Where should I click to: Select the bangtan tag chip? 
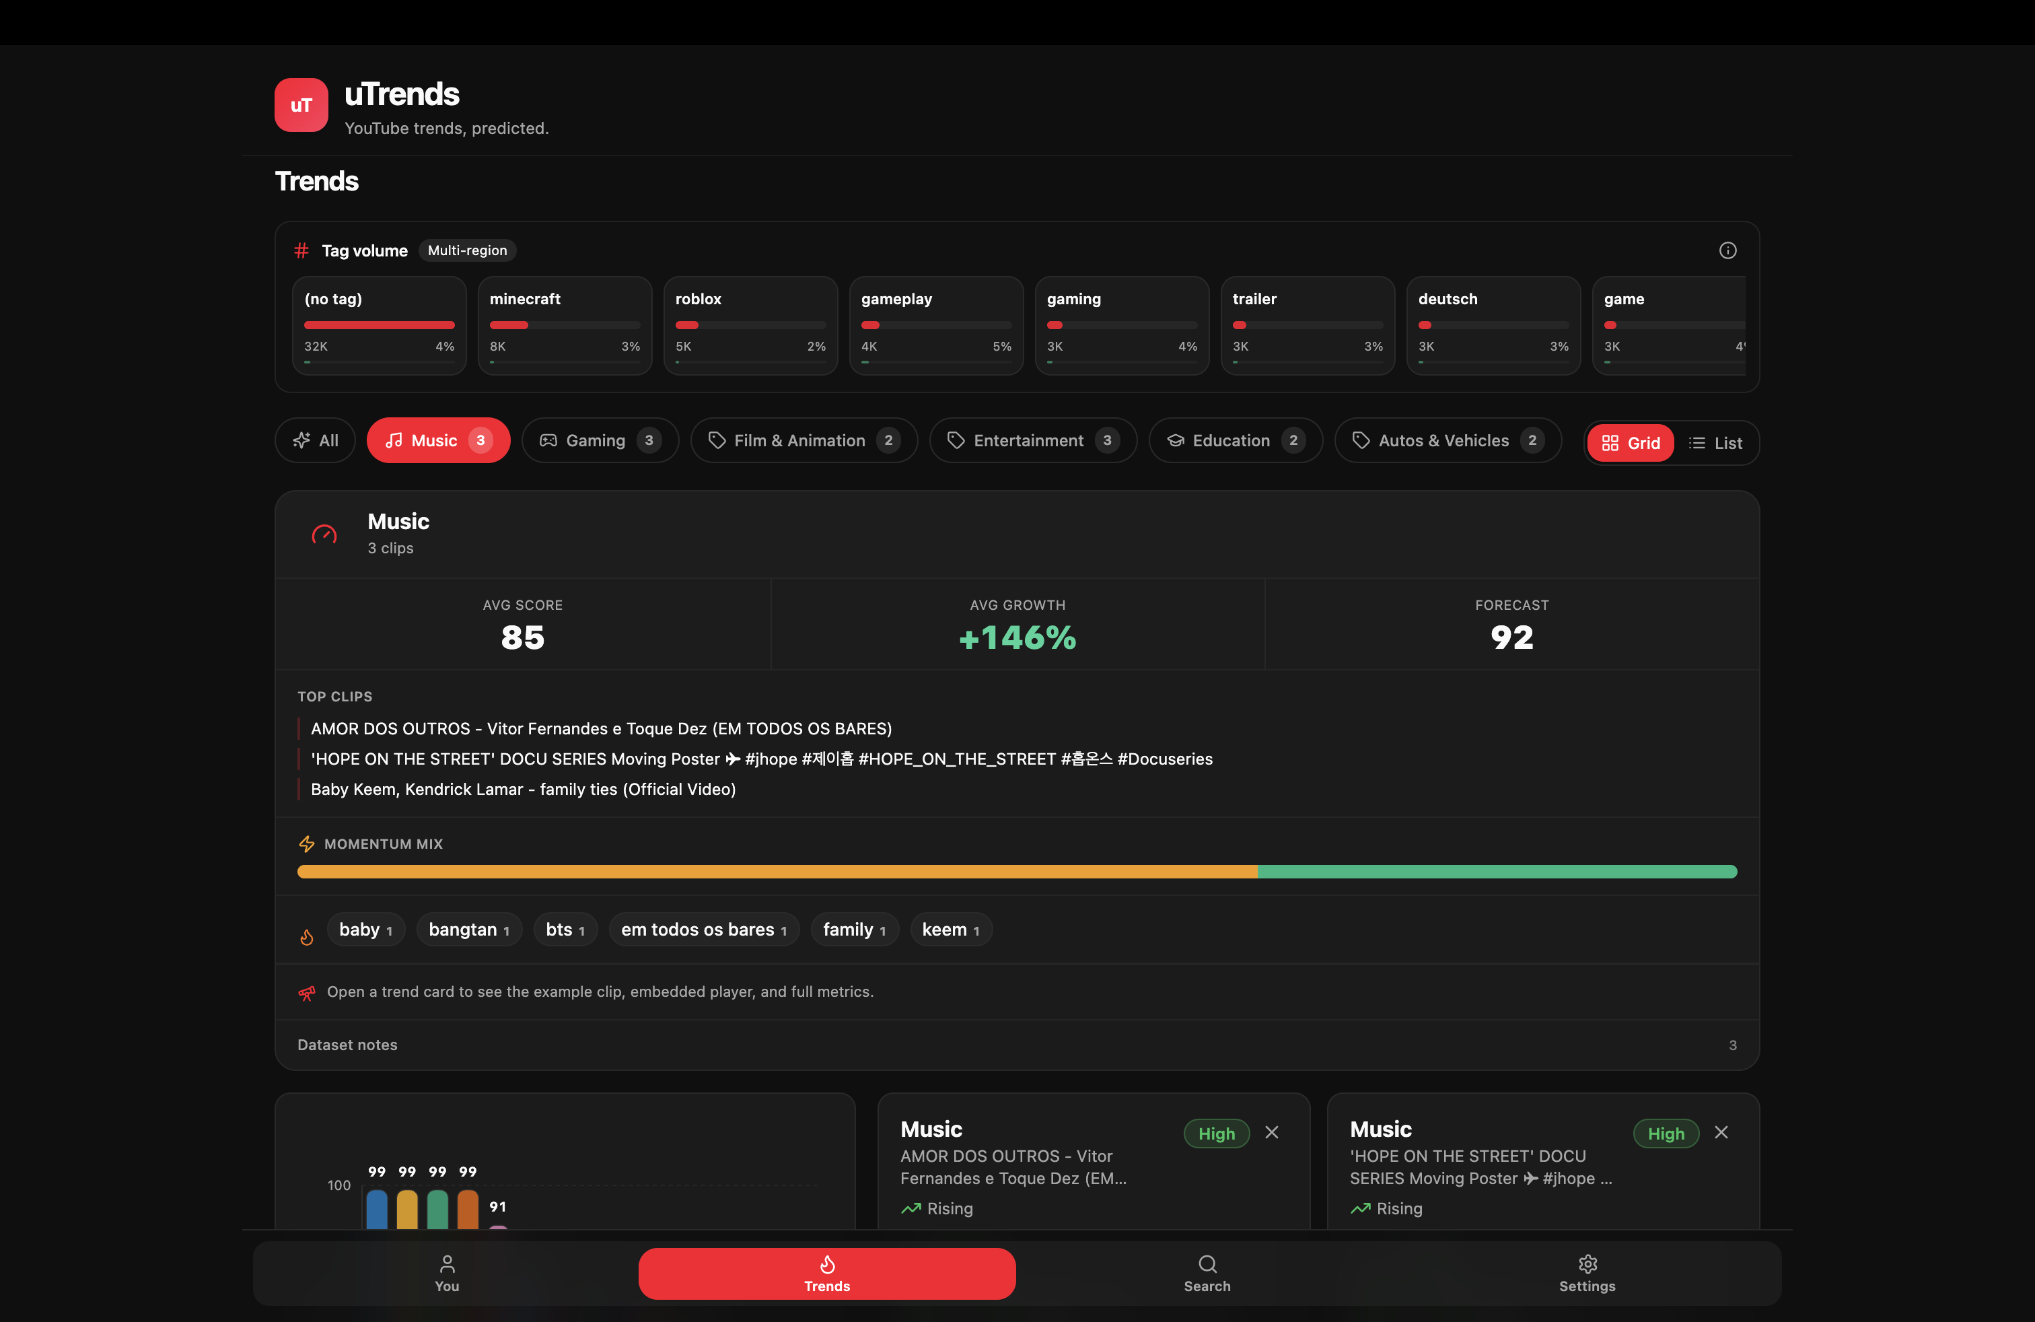click(470, 930)
